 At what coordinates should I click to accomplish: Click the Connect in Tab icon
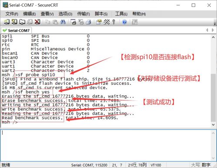[x=22, y=22]
